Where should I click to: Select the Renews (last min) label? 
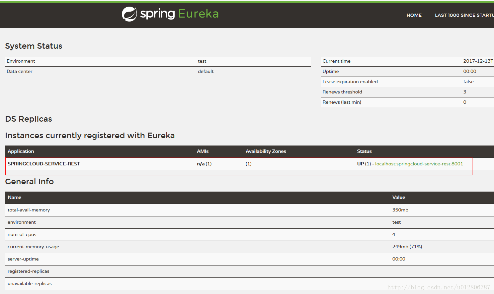(x=342, y=102)
